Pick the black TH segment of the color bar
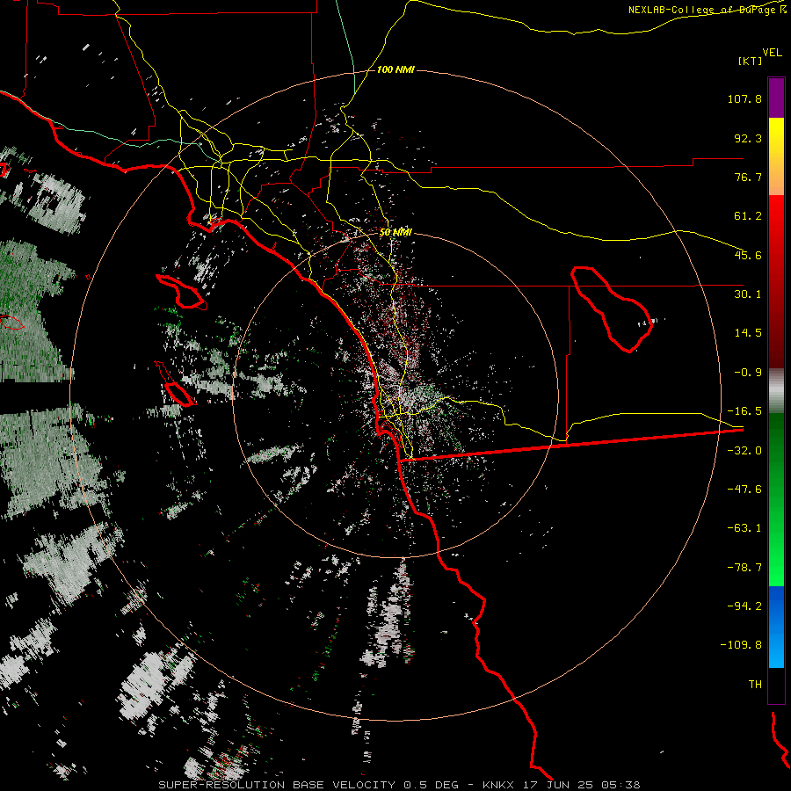 click(776, 686)
